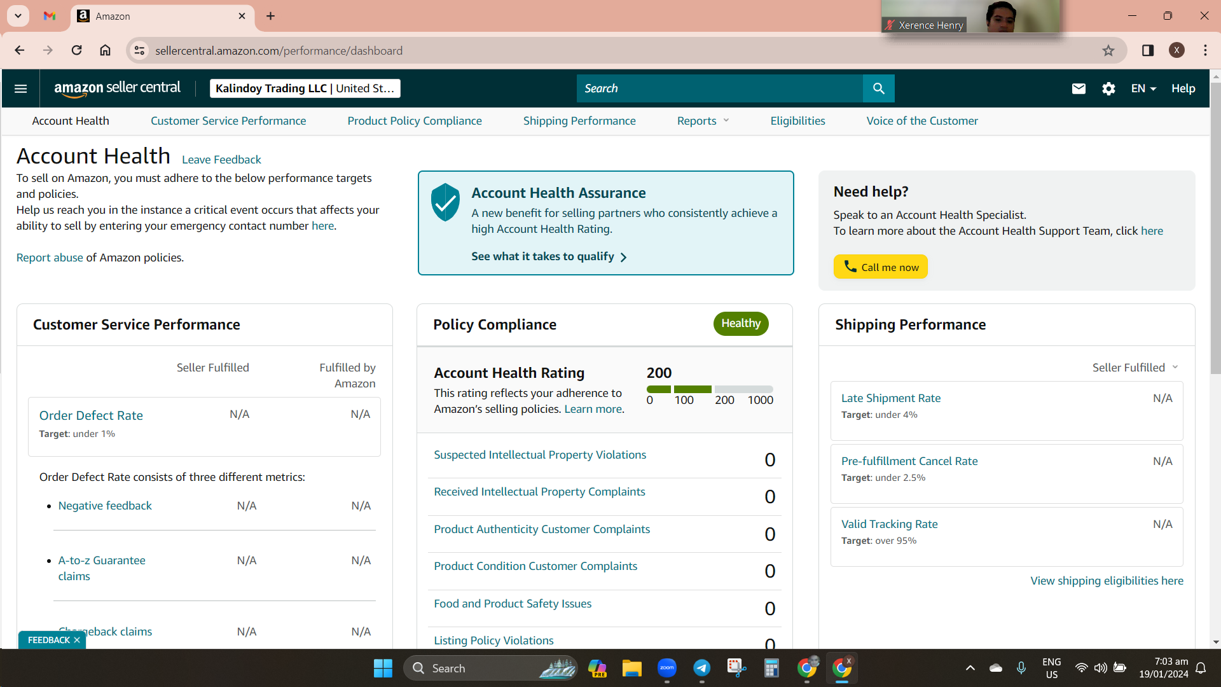Screen dimensions: 1221x687
Task: Click Learn more about Account Health Rating
Action: 593,409
